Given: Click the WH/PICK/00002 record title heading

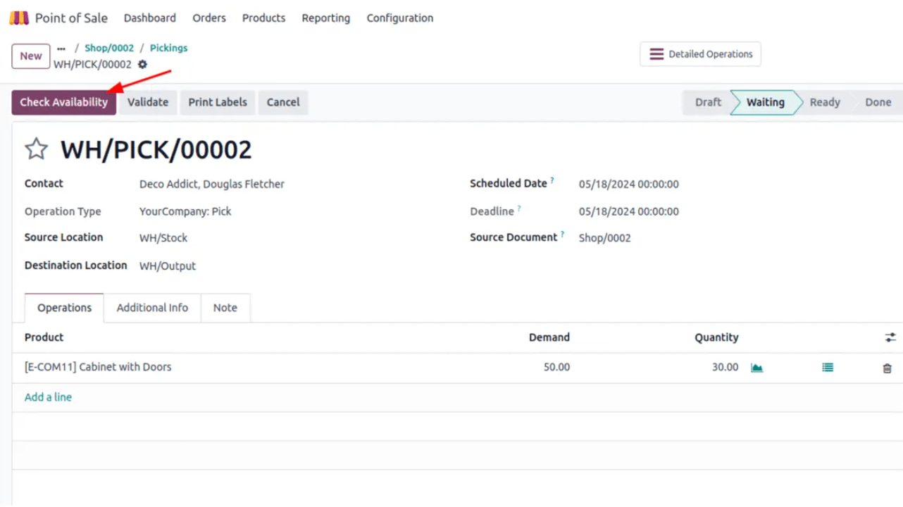Looking at the screenshot, I should pyautogui.click(x=156, y=150).
